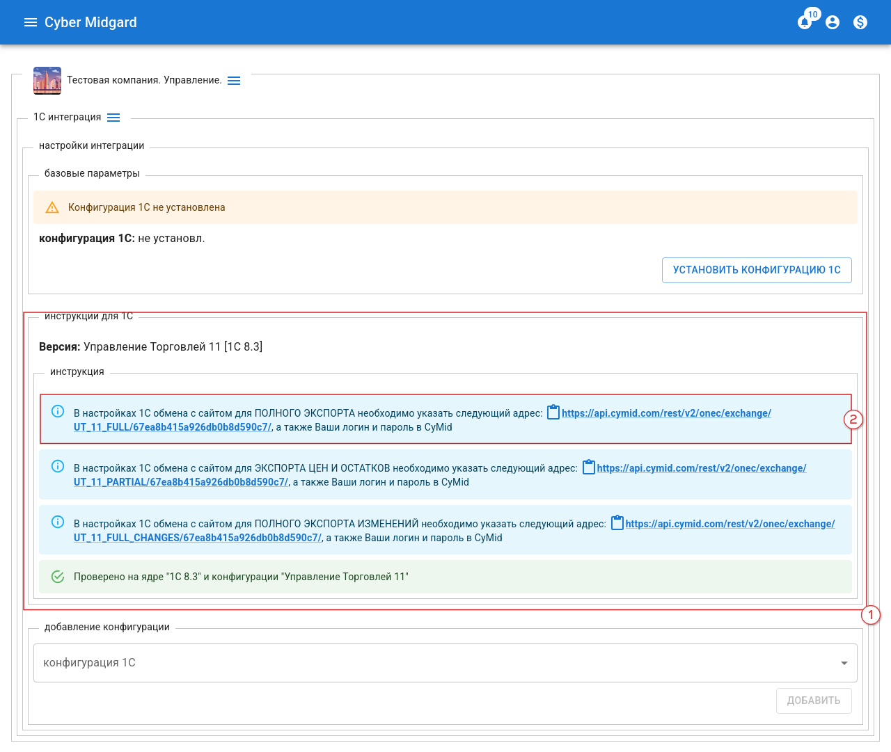Open the main hamburger navigation menu
The height and width of the screenshot is (752, 891).
(30, 22)
